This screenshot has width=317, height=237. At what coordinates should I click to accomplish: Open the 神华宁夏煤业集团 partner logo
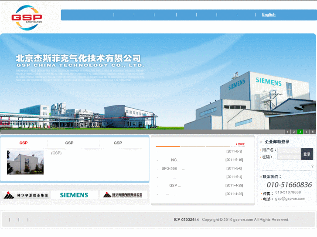tap(26, 195)
